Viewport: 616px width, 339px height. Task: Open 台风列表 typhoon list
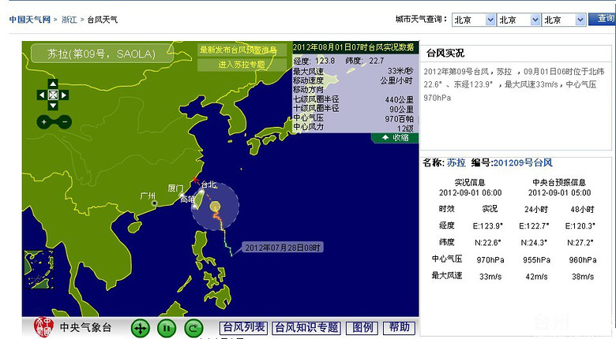(243, 328)
